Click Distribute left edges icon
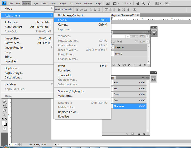Viewport: 191px width, 148px height. (120, 10)
